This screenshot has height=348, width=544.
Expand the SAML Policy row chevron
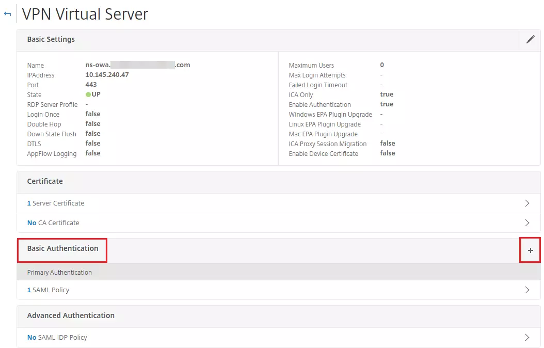pyautogui.click(x=527, y=290)
